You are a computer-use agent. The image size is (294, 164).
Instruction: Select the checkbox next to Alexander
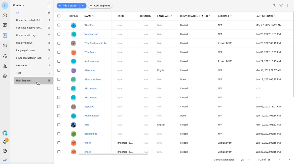(59, 70)
